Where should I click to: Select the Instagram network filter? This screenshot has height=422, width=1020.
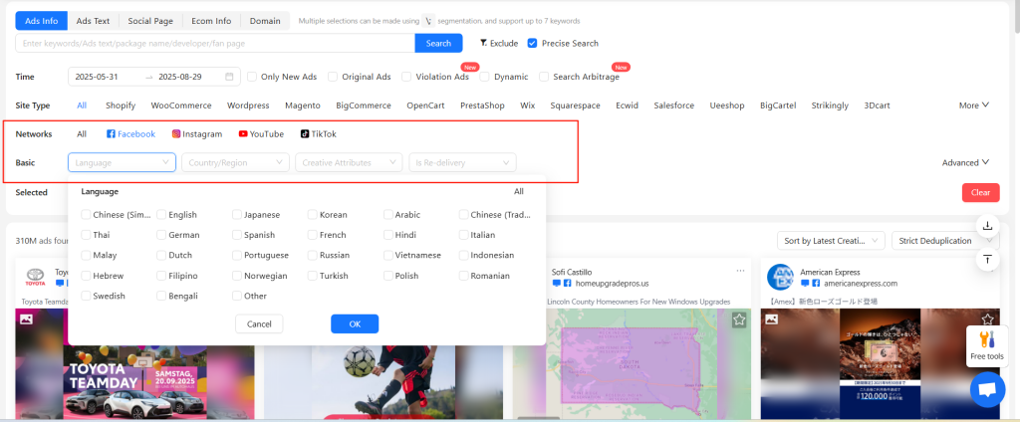pos(197,134)
